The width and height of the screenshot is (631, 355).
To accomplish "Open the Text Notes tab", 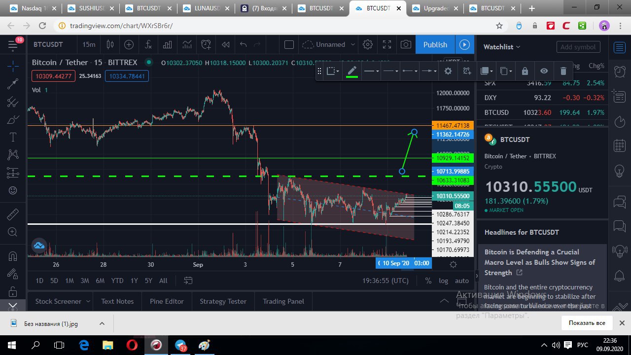I will click(117, 301).
